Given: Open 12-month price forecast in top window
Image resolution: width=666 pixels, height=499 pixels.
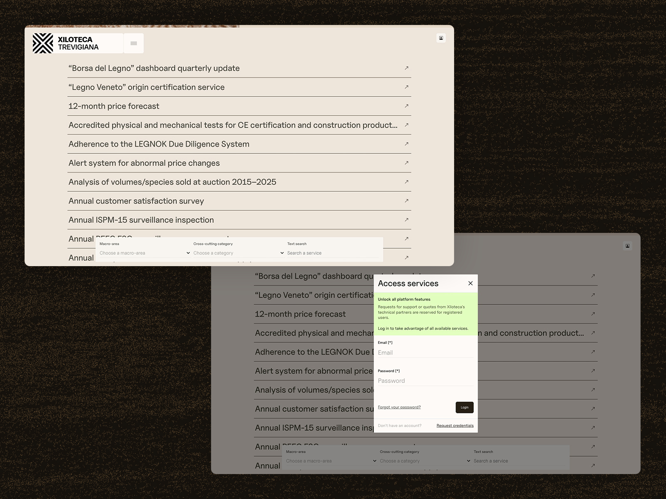Looking at the screenshot, I should (x=239, y=106).
